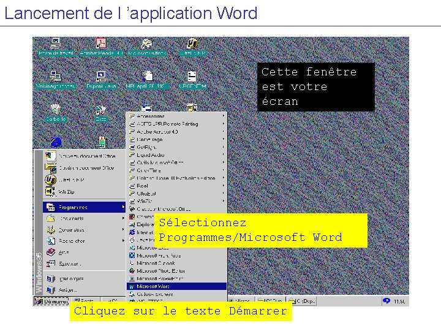Viewport: 441px width, 331px height.
Task: Launch Outlook Express from the Programmes submenu
Action: [176, 294]
